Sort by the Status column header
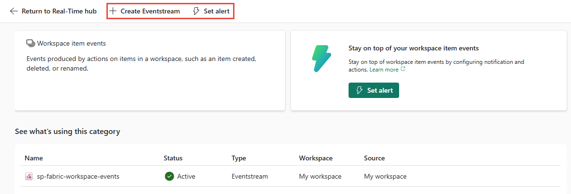The height and width of the screenshot is (194, 571). (x=173, y=158)
